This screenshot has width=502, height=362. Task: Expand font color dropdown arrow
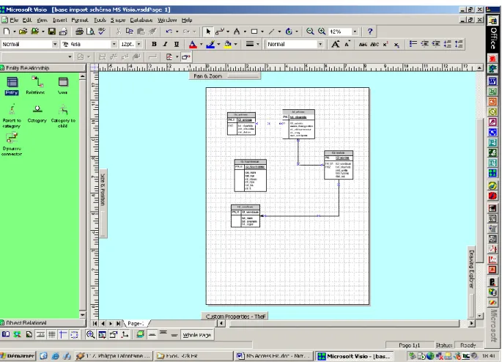point(201,44)
